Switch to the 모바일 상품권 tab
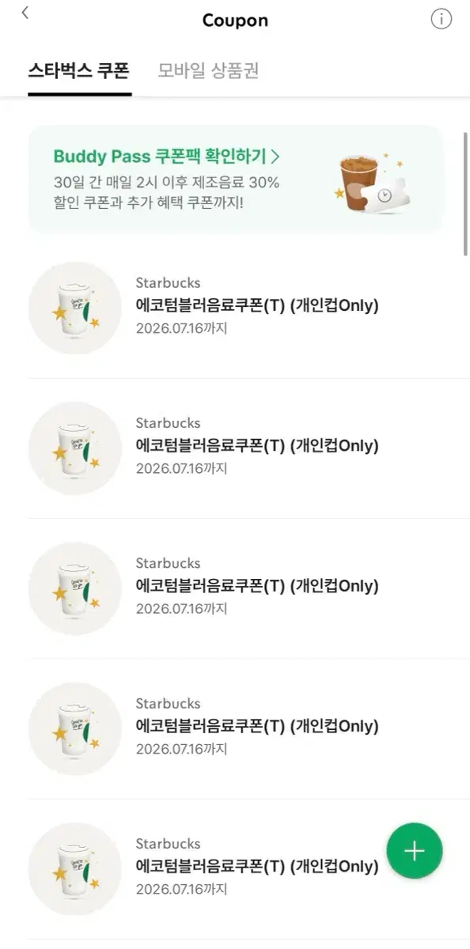Image resolution: width=470 pixels, height=949 pixels. tap(208, 70)
